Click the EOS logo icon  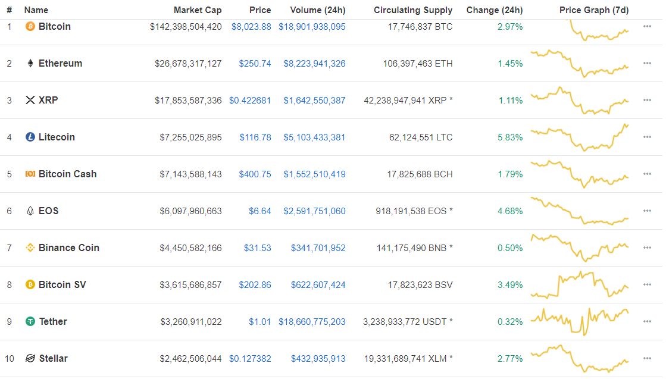[30, 211]
